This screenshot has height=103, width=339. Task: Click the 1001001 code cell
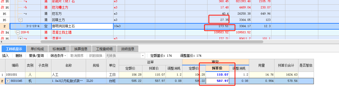15,75
